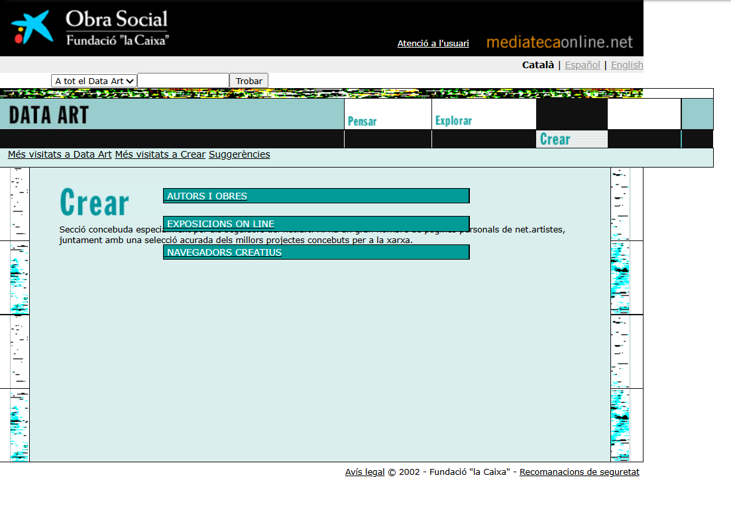The width and height of the screenshot is (731, 508).
Task: Click the large Crear section heading
Action: coord(95,202)
